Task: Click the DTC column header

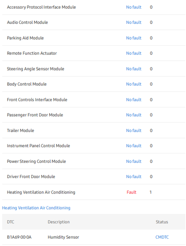Action: pos(11,222)
